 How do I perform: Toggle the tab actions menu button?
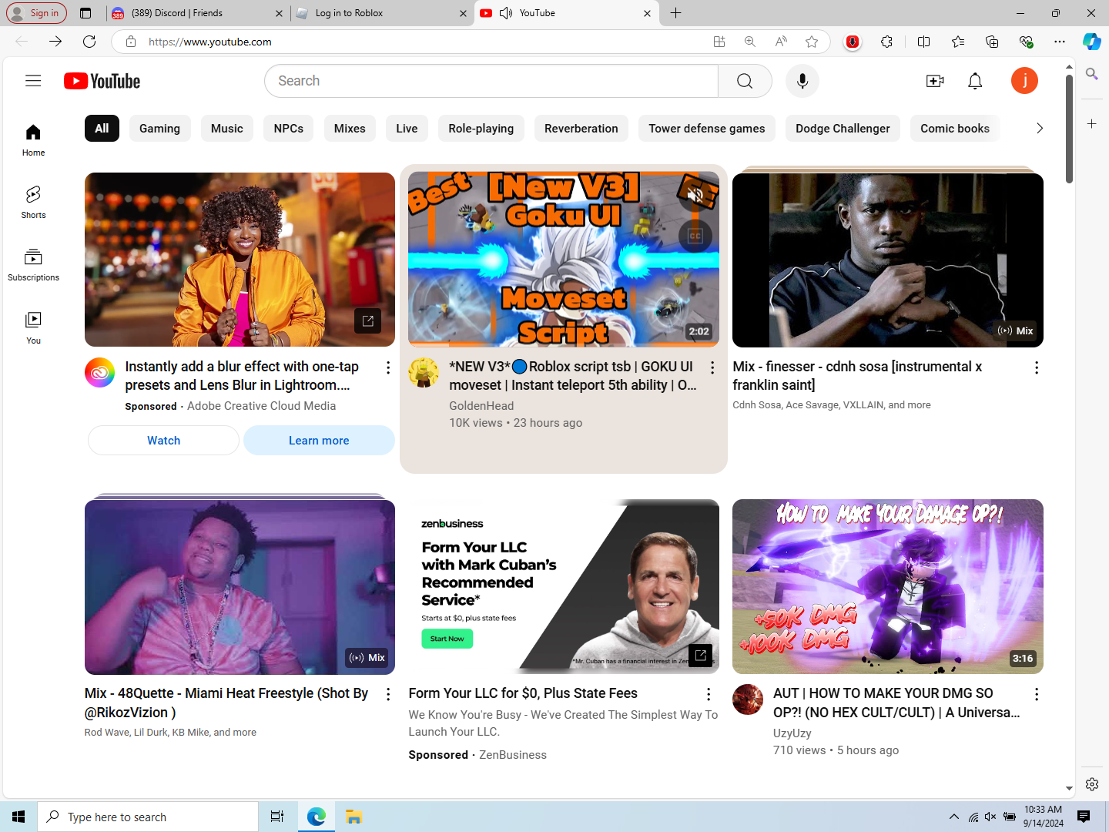[85, 13]
